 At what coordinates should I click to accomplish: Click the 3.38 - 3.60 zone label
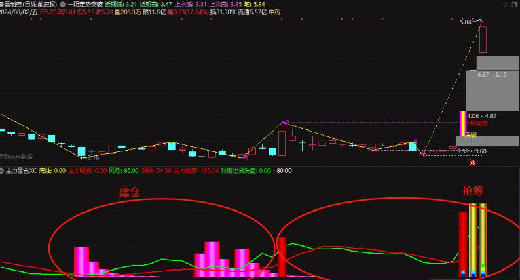472,151
